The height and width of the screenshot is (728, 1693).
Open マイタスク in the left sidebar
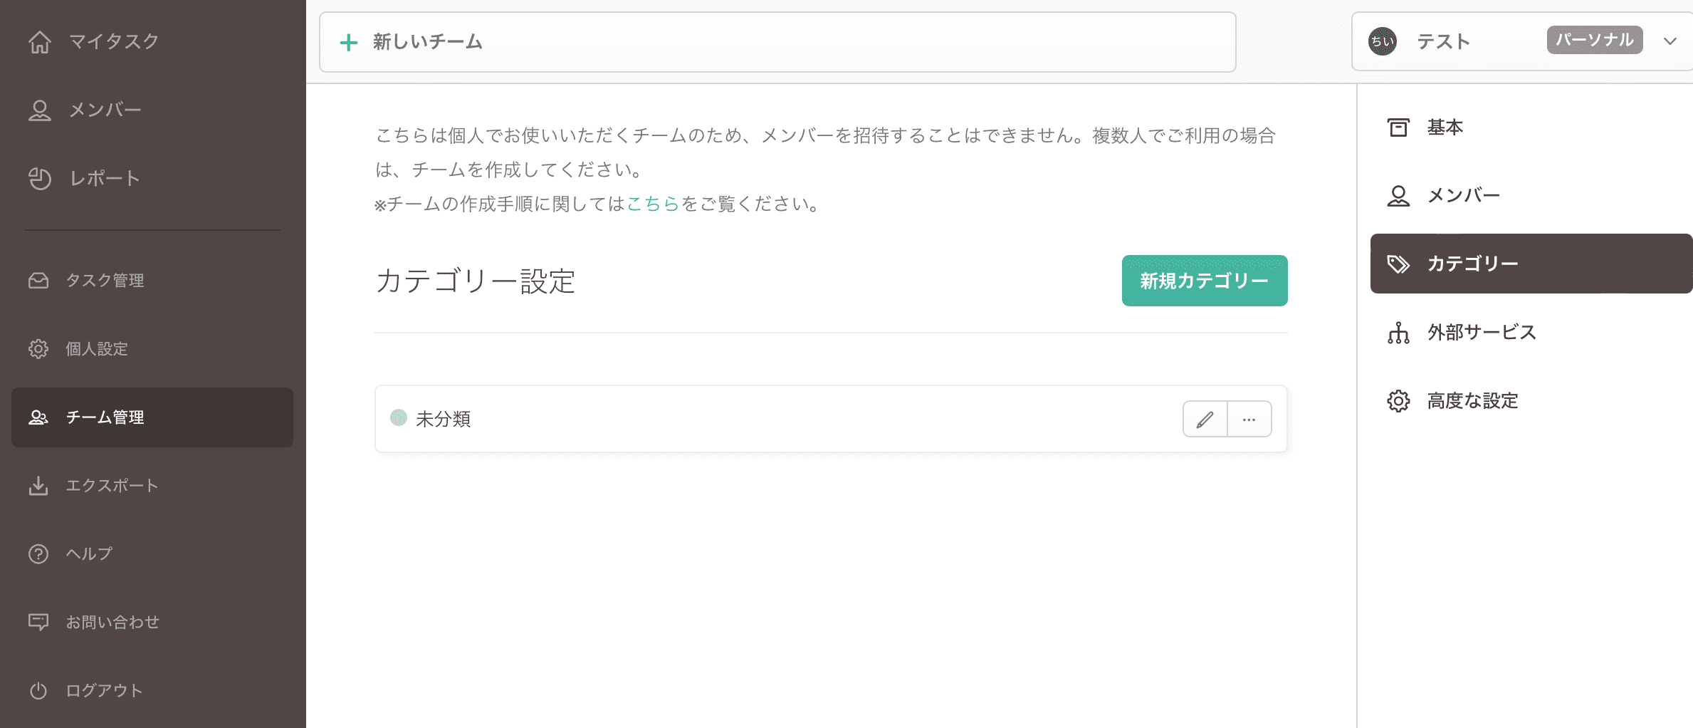coord(152,42)
